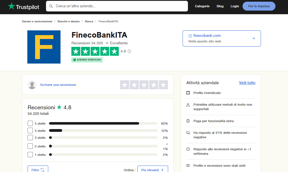Select the third star in the rating input
The height and width of the screenshot is (172, 288).
144,85
